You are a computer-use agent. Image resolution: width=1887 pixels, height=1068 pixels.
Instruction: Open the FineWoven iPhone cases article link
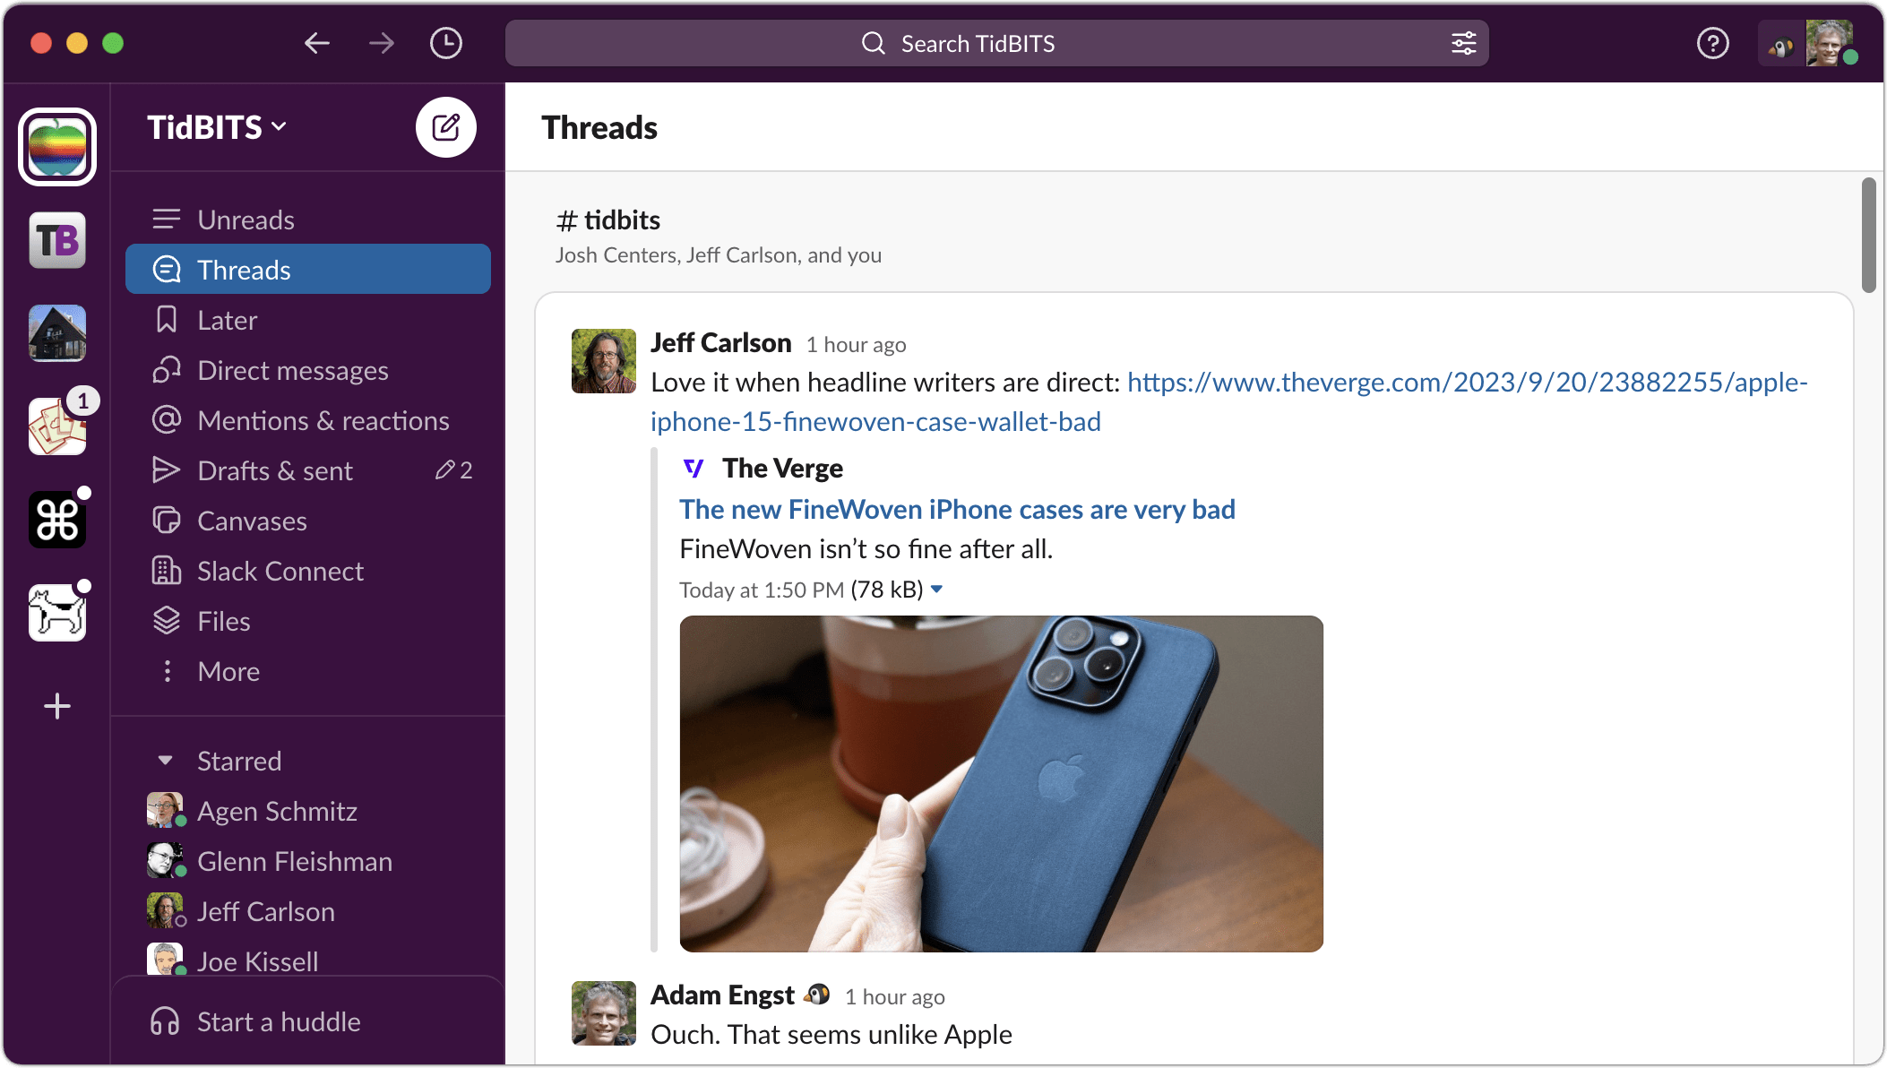point(957,509)
